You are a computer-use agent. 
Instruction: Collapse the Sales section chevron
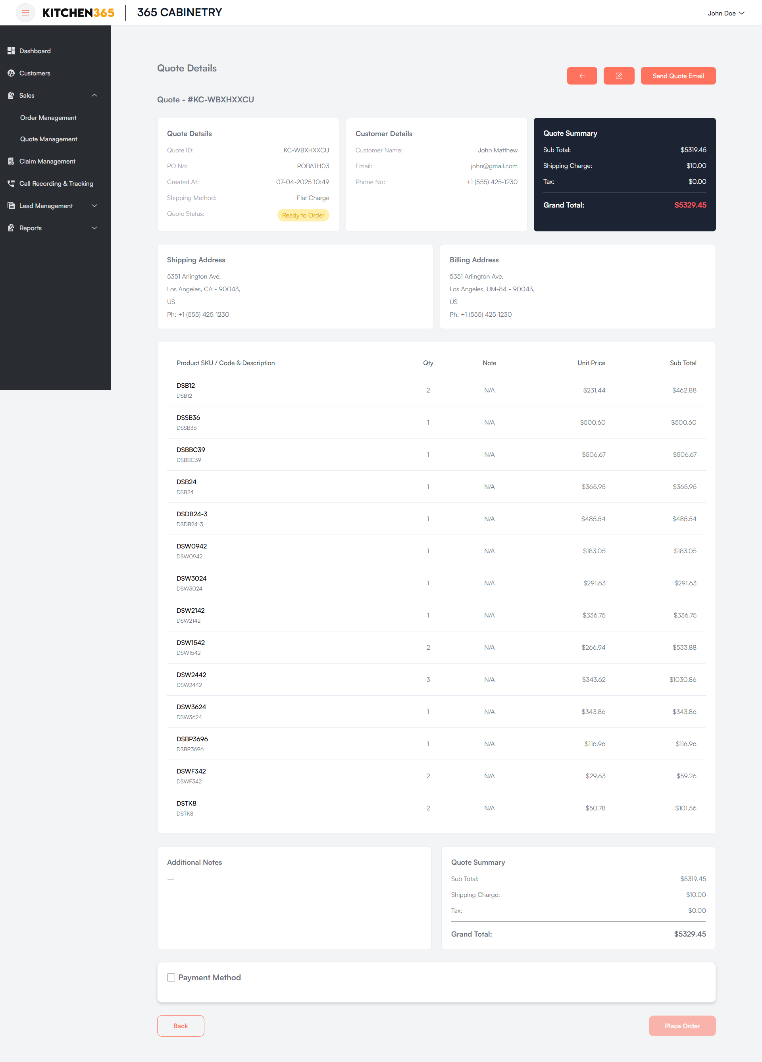(94, 95)
